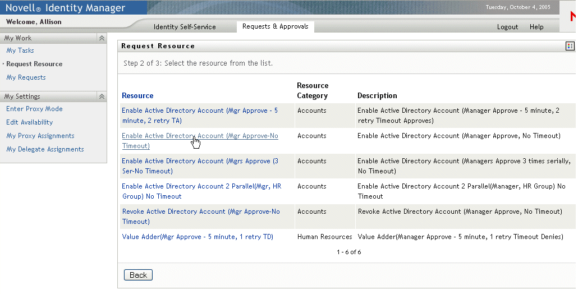Go to My Tasks
The width and height of the screenshot is (578, 294).
20,50
